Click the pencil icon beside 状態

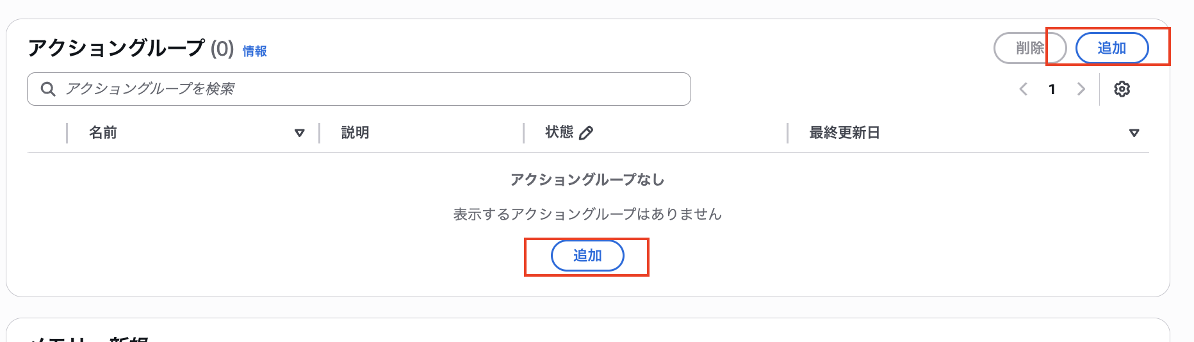pyautogui.click(x=586, y=133)
